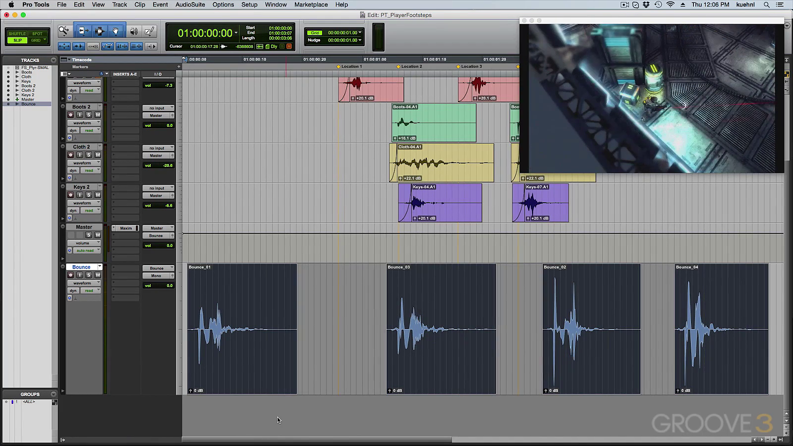Select the Selector waveform tool

coord(99,31)
